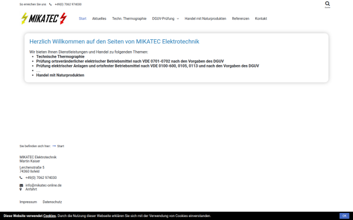Click the 'Sie befinden sich hier:' label
This screenshot has height=220, width=353.
coord(35,146)
